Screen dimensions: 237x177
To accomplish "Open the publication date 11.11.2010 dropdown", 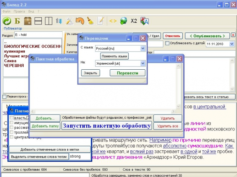I will tap(232, 44).
